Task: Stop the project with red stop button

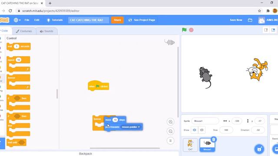Action: click(191, 30)
